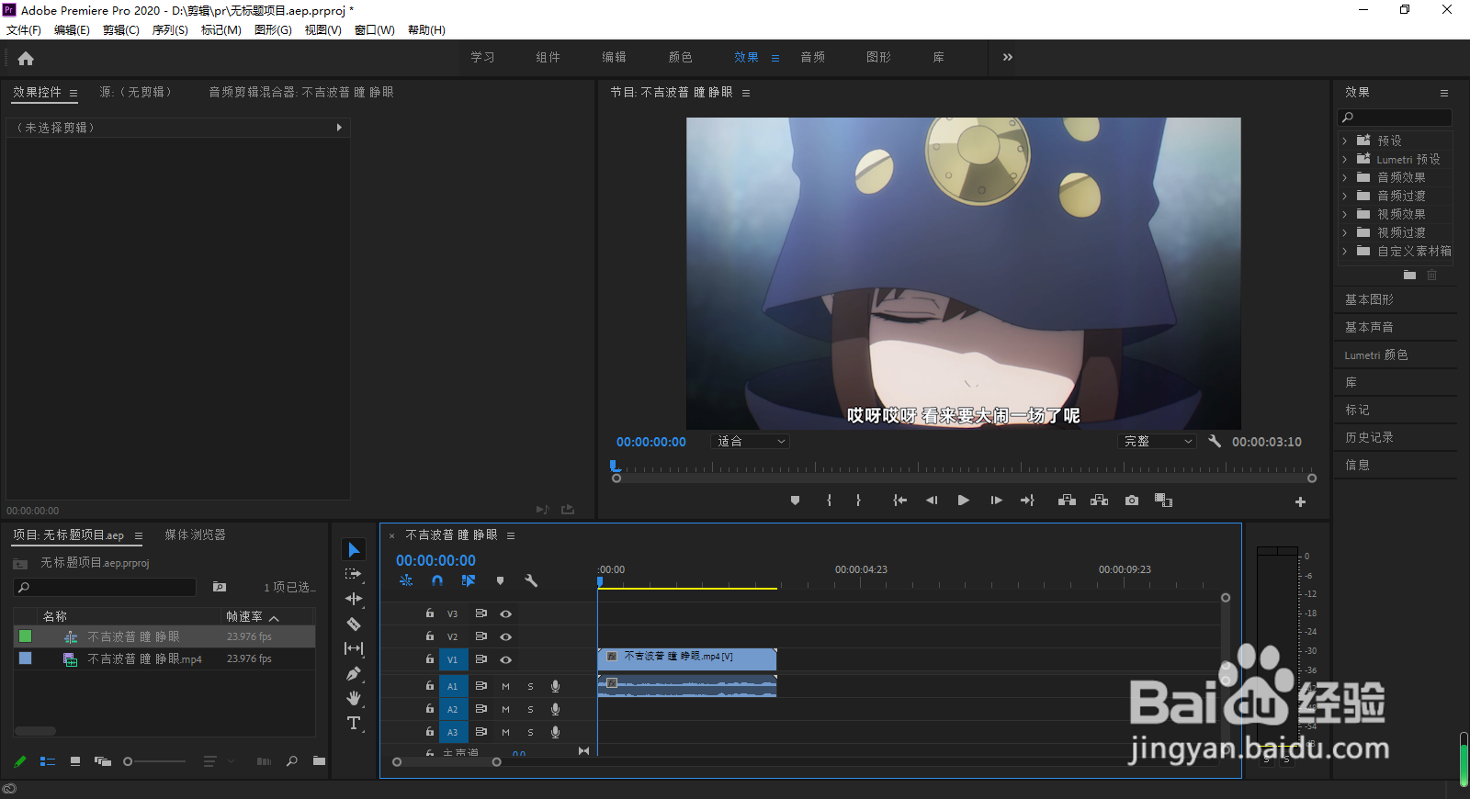Toggle V3 track output eye

click(505, 613)
